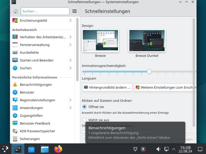The image size is (206, 154).
Task: Open Discover software store from taskbar
Action: (x=31, y=149)
